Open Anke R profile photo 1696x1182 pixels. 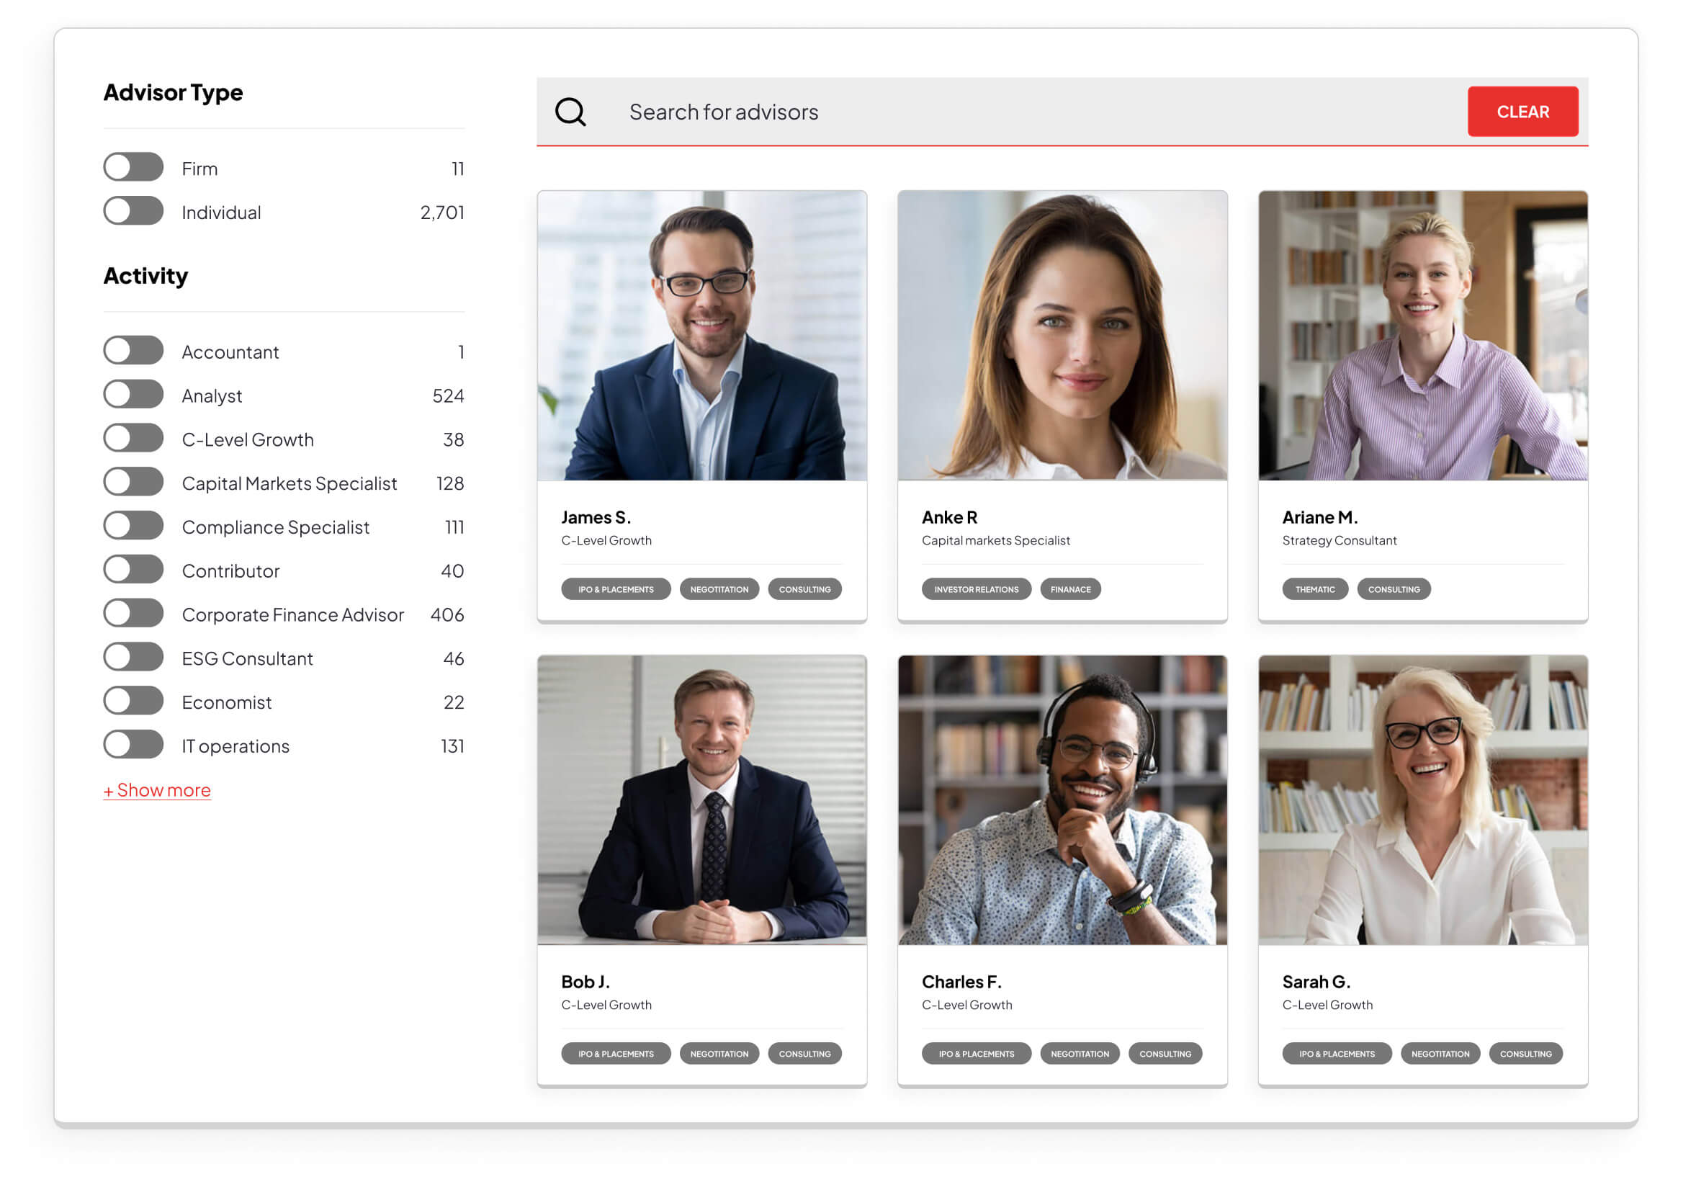(x=1062, y=336)
